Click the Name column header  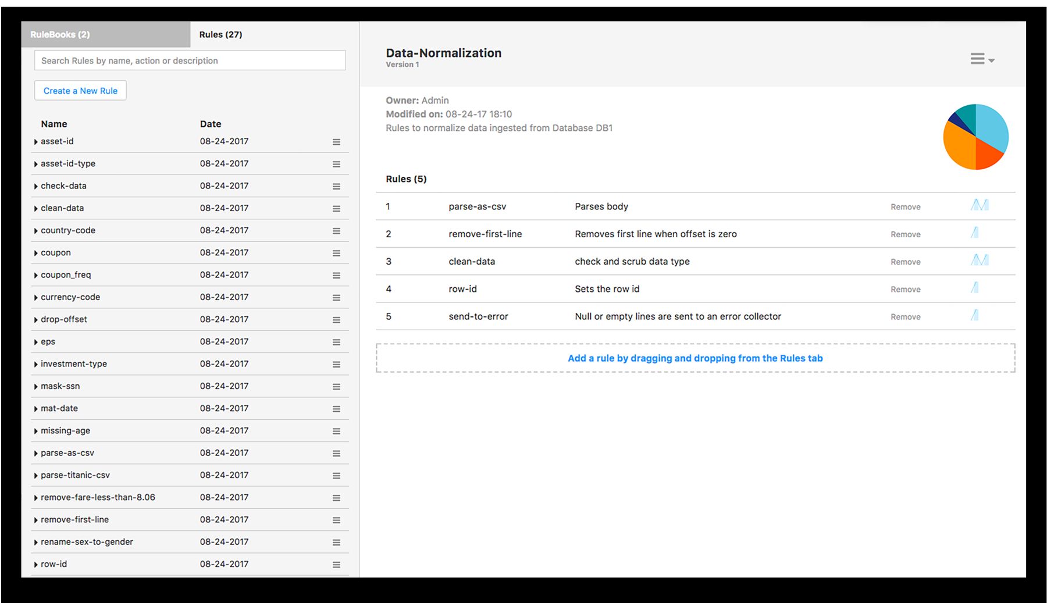[x=54, y=124]
